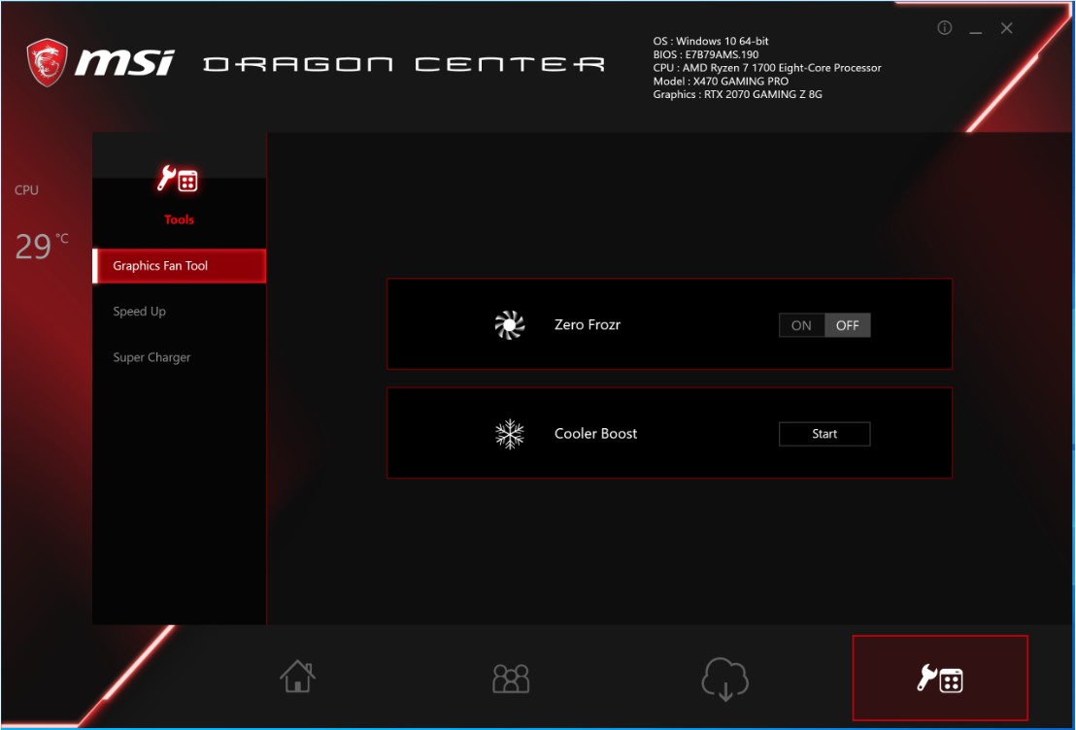Click the OS : Windows 10 64-bit line
The height and width of the screenshot is (730, 1076).
[x=710, y=41]
